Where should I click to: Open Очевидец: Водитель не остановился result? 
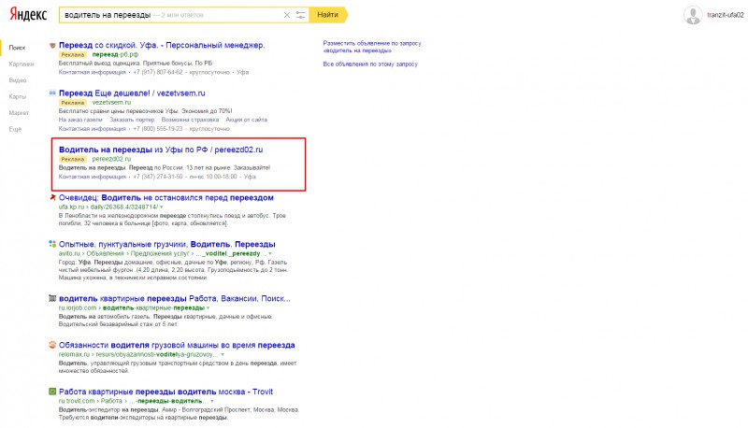pos(166,197)
